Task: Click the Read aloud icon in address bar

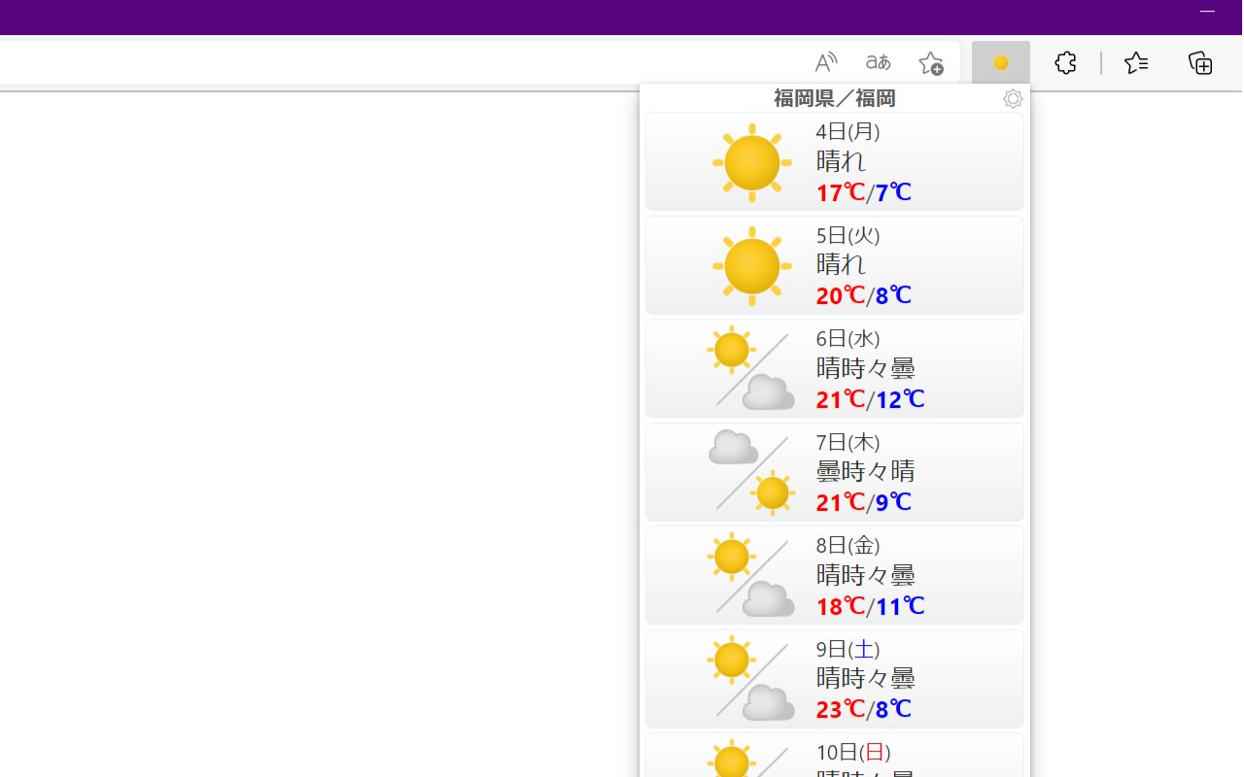Action: tap(825, 63)
